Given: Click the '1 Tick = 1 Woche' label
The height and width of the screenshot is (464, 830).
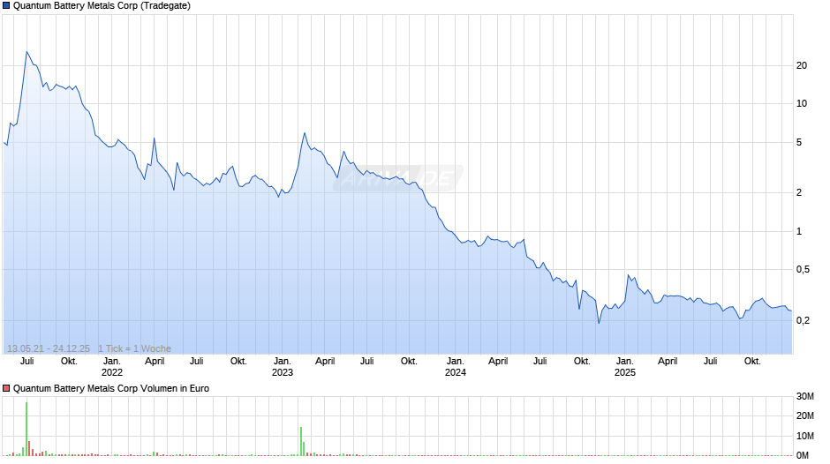Looking at the screenshot, I should click(x=134, y=348).
